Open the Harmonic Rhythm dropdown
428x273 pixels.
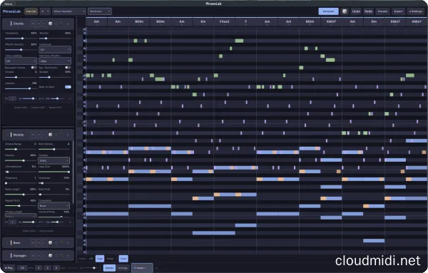pos(55,61)
